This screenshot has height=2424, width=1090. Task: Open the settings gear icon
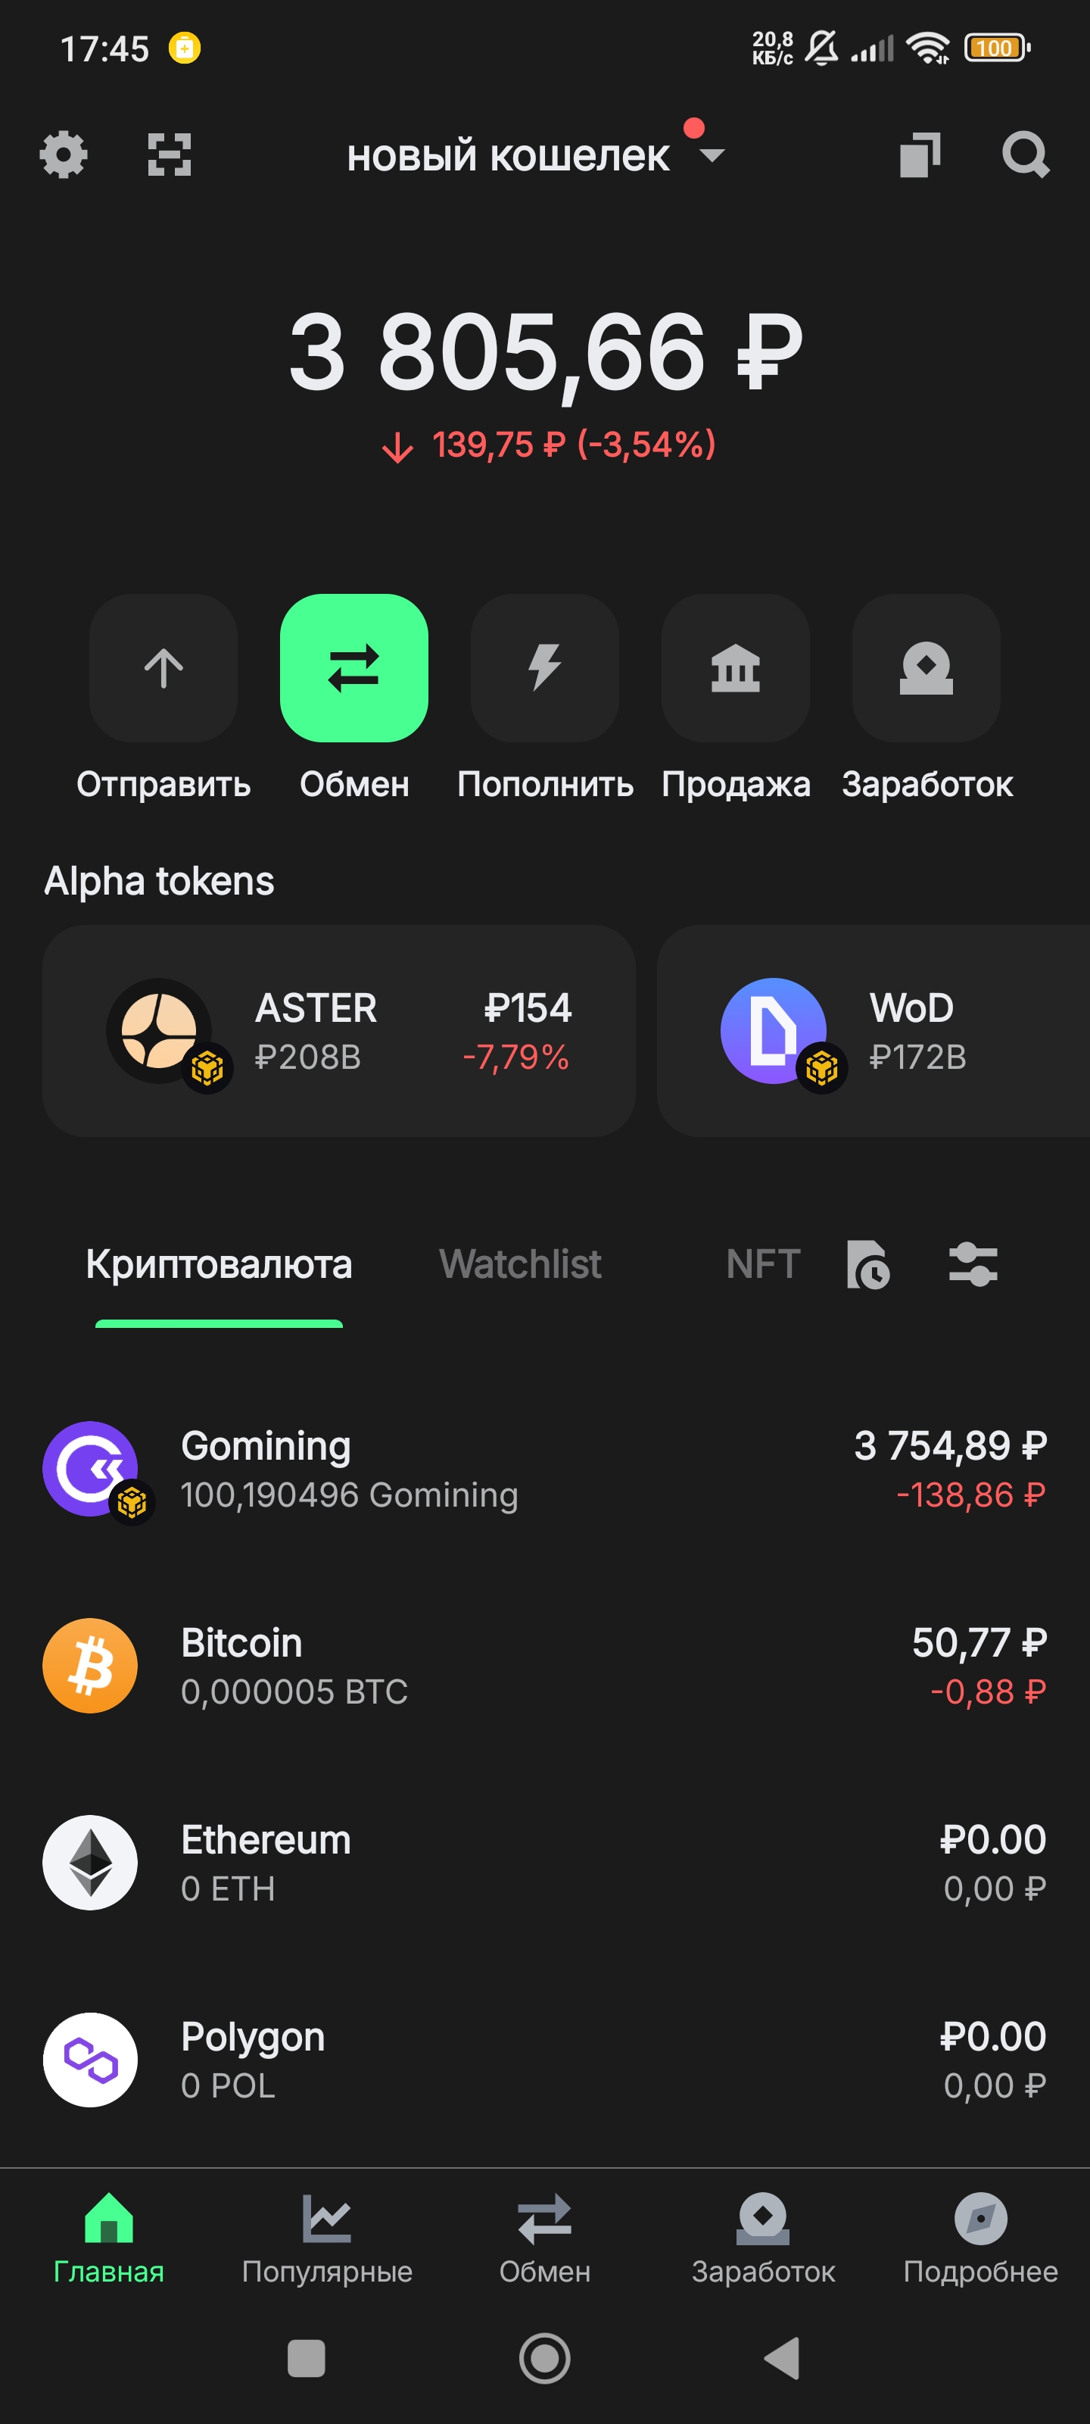point(63,155)
